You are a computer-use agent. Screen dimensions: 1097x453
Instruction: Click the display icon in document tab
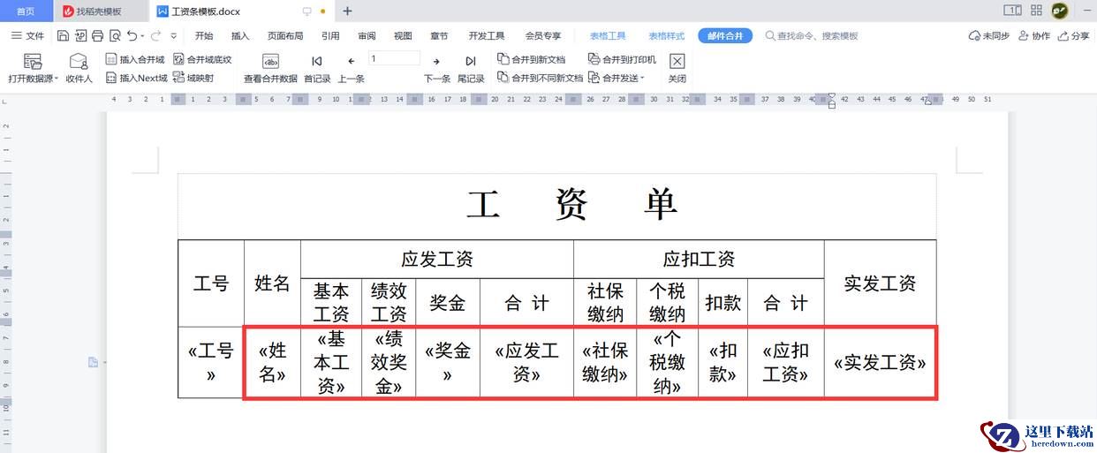[306, 11]
